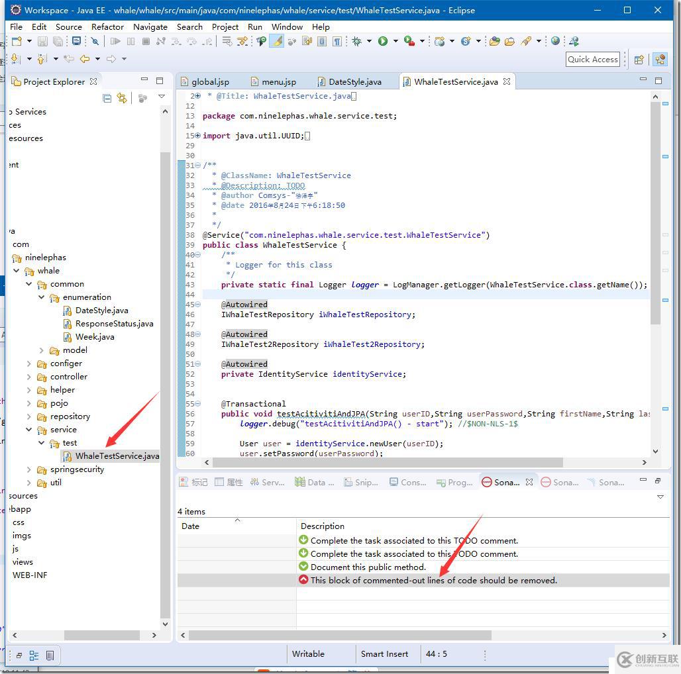Click the Resume debug icon
Image resolution: width=681 pixels, height=674 pixels.
click(x=115, y=41)
